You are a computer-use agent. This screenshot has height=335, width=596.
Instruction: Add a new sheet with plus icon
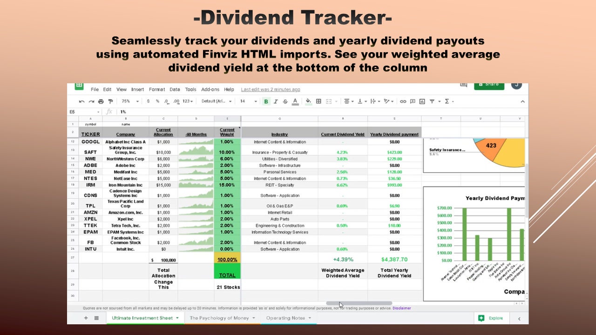[86, 318]
